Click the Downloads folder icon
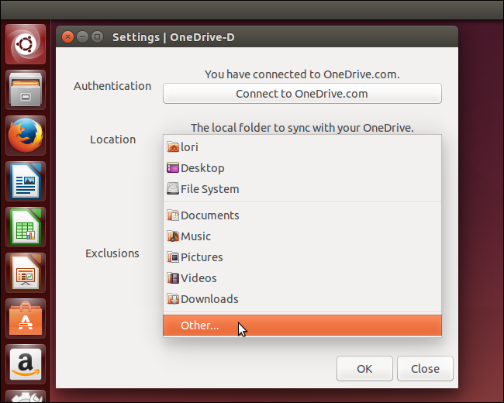The image size is (504, 403). [x=173, y=299]
